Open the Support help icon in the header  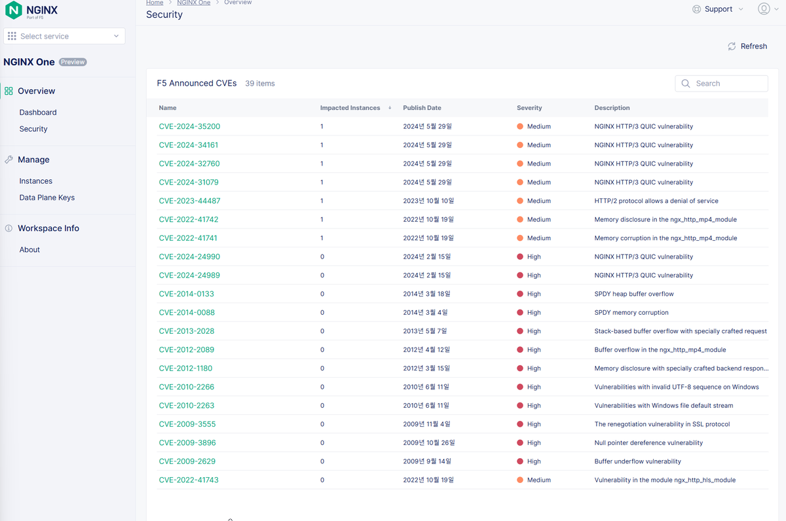click(696, 9)
